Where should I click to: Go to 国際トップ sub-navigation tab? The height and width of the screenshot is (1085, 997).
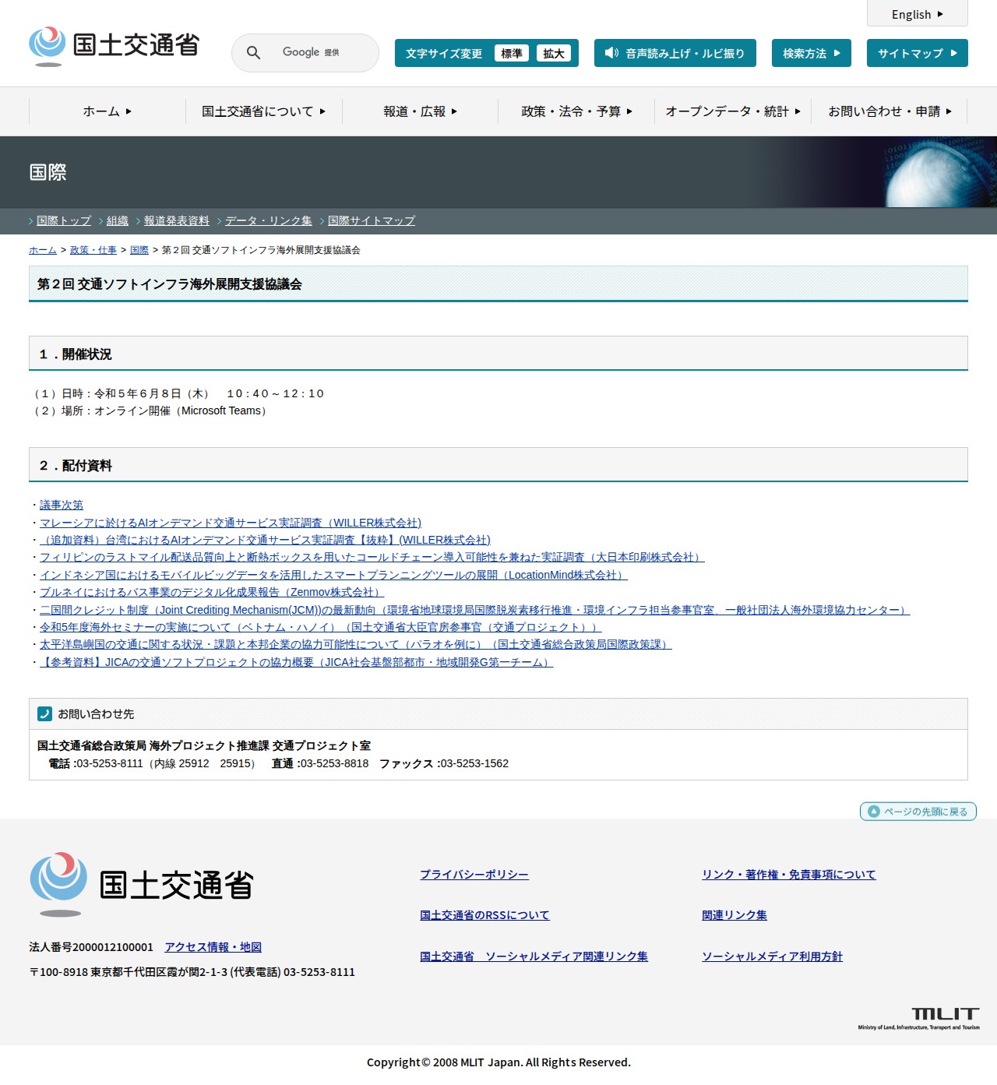click(64, 220)
